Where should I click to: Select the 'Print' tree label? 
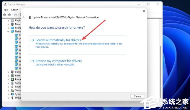coord(18,75)
